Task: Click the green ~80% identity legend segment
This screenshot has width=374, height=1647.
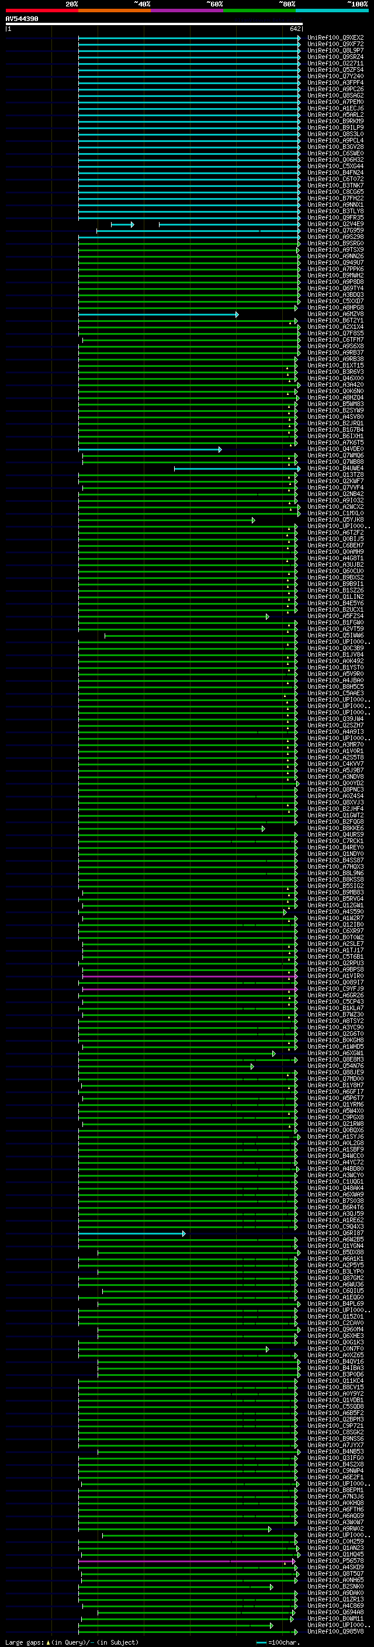Action: point(259,11)
